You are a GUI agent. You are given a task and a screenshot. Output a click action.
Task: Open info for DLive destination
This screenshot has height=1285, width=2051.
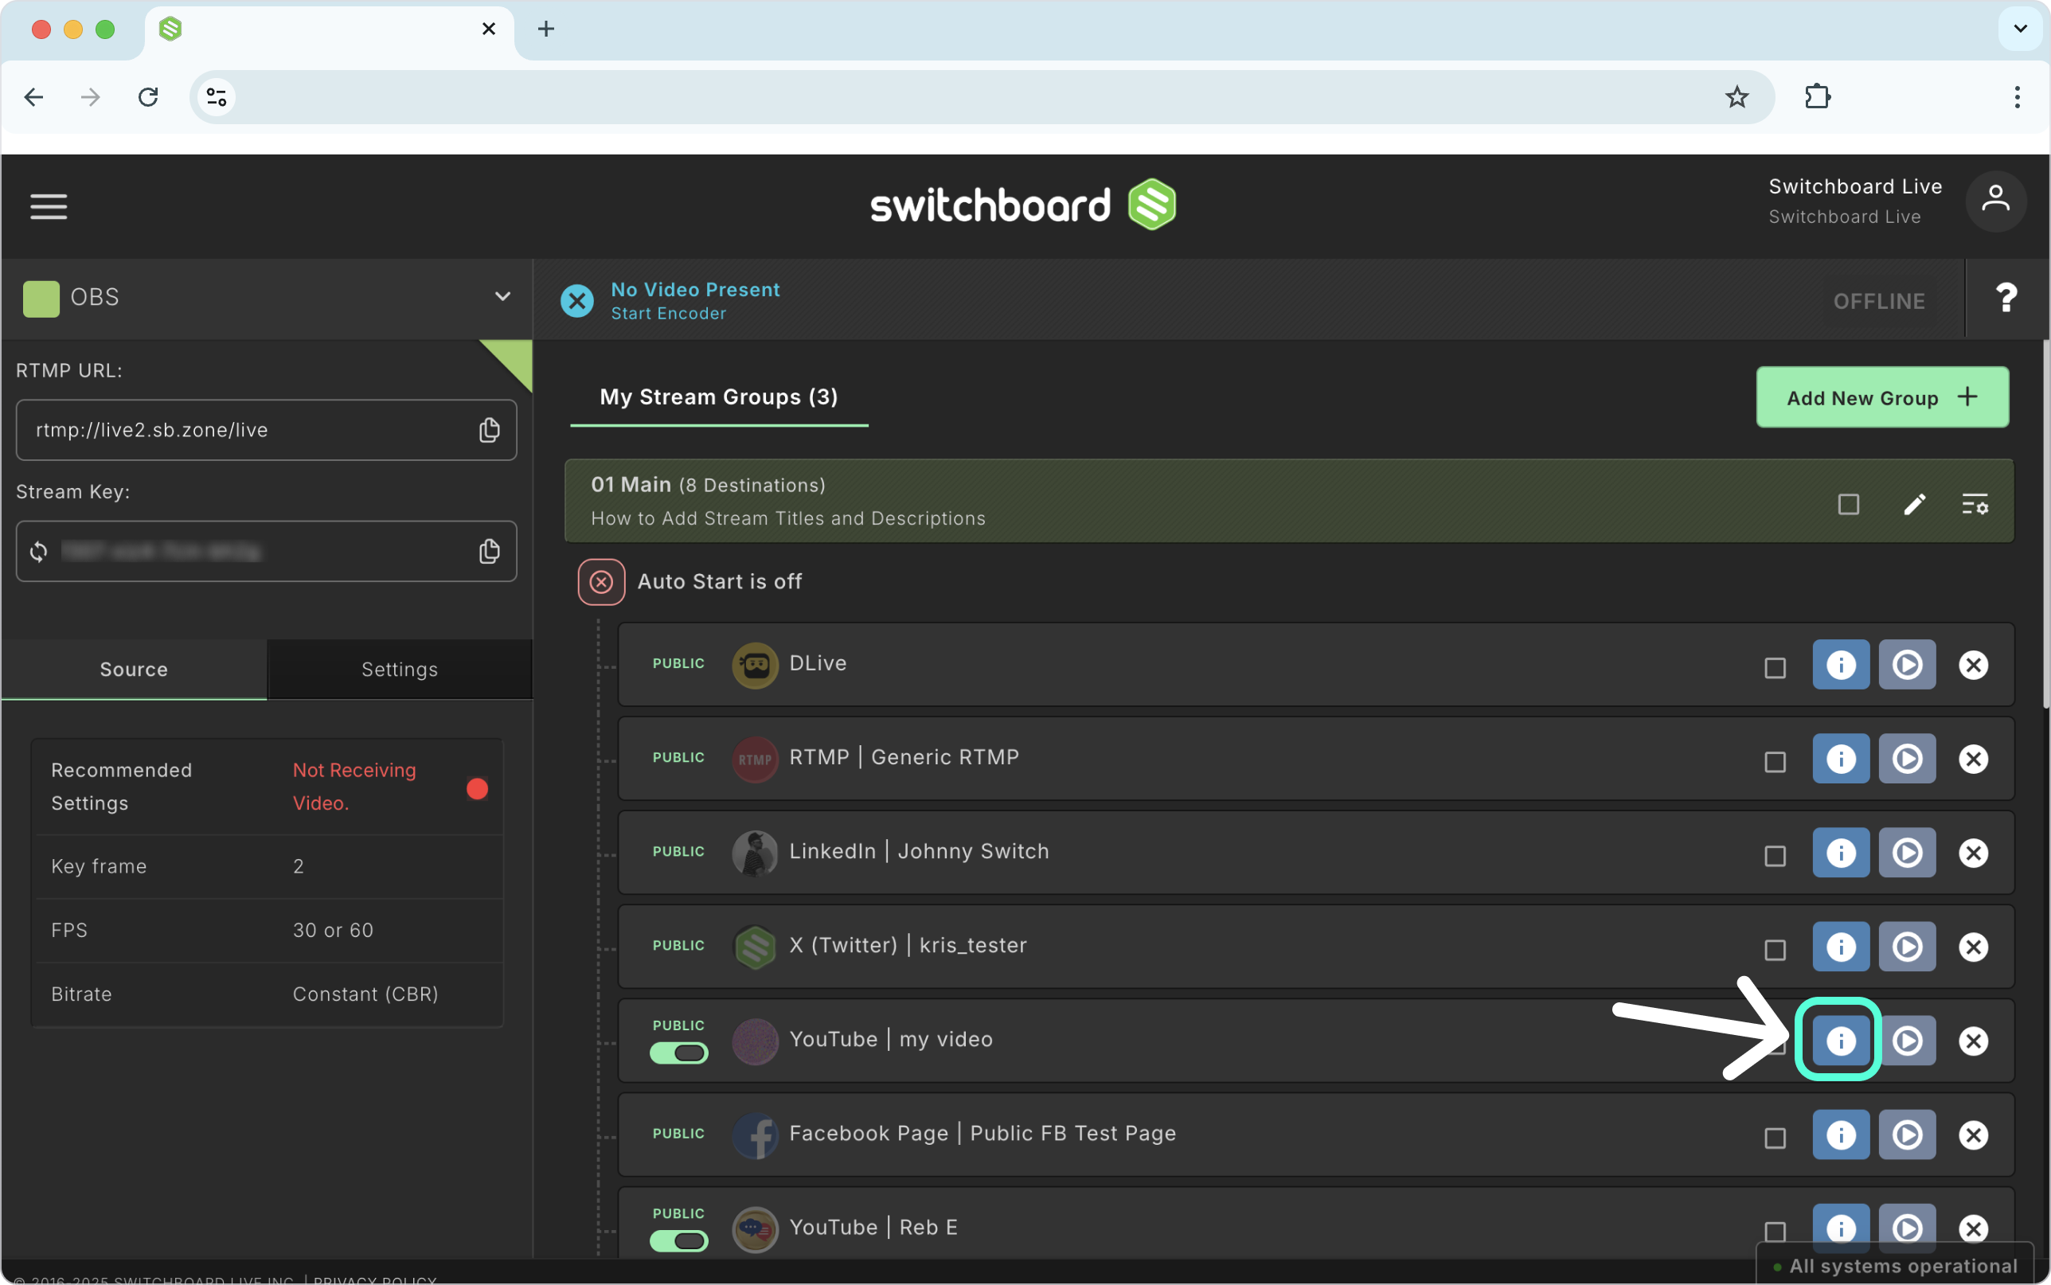click(1840, 665)
